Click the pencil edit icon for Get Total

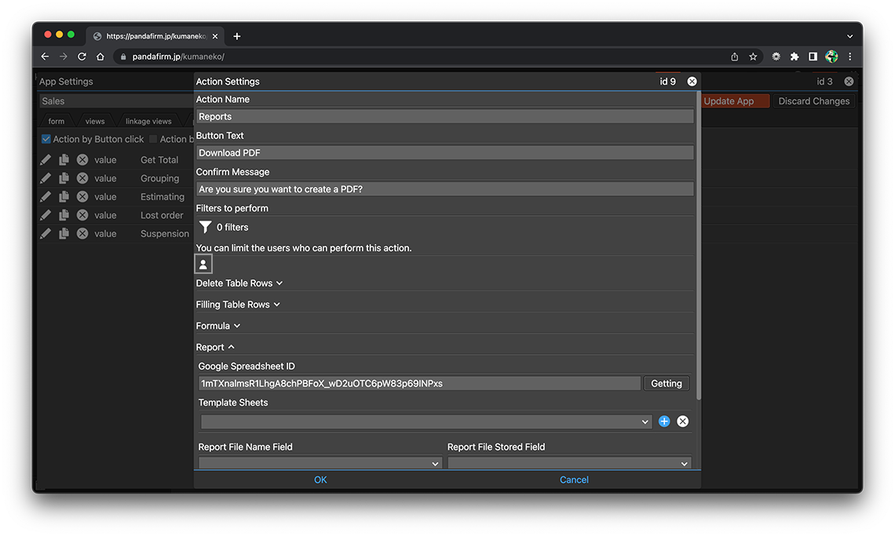[x=46, y=159]
